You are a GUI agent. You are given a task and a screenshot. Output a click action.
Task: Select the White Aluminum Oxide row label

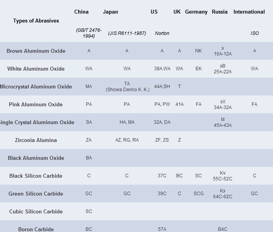coord(36,69)
